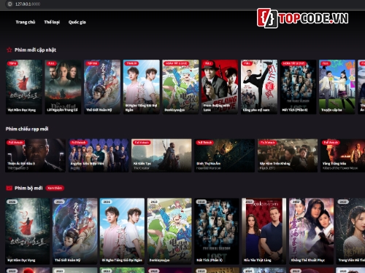Open the Truyện cấp ba poster
Image resolution: width=365 pixels, height=273 pixels.
[x=337, y=87]
